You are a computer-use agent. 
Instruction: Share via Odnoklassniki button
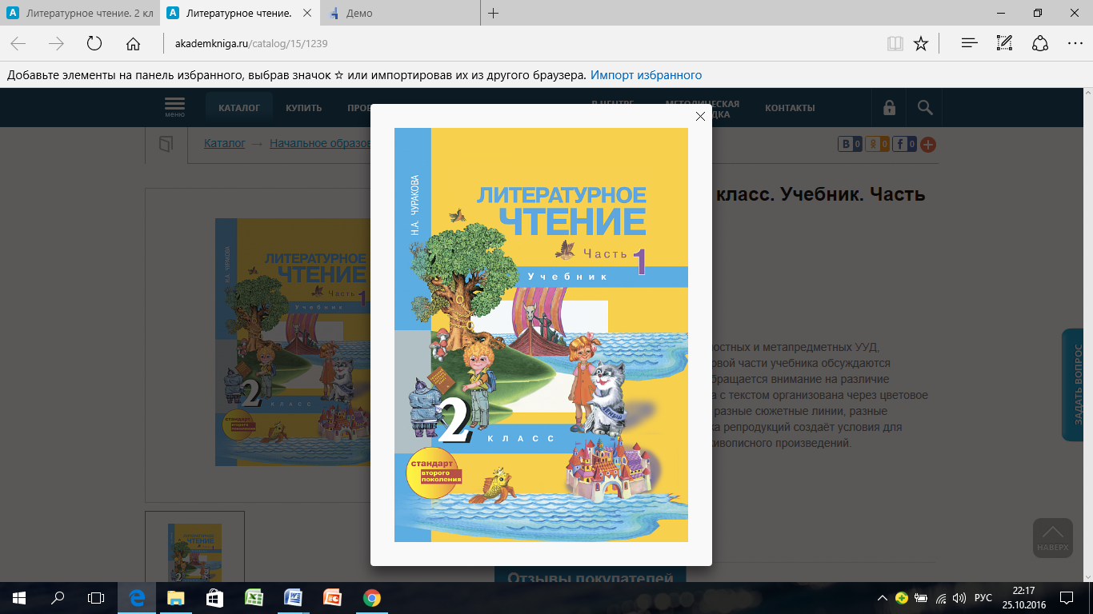[878, 145]
